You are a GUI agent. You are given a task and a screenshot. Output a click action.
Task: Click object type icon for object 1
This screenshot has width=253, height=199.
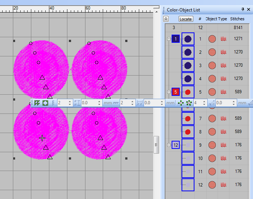tap(212, 39)
